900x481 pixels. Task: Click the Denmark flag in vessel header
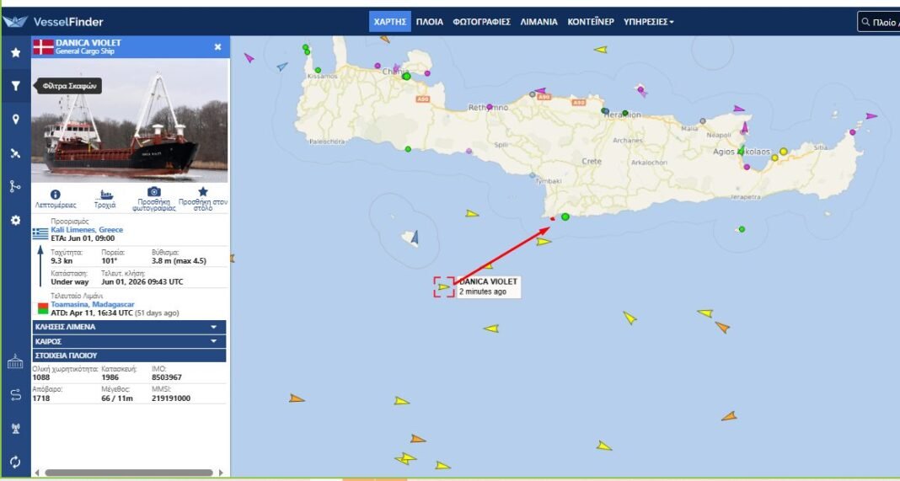point(43,47)
